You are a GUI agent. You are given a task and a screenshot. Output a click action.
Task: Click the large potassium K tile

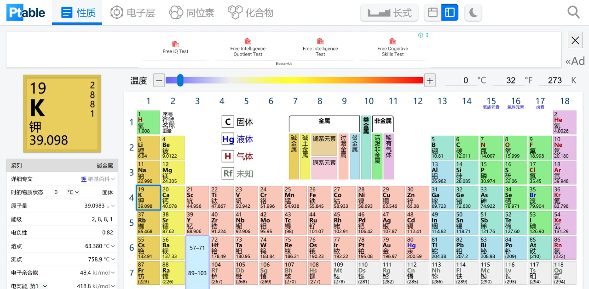coord(62,114)
